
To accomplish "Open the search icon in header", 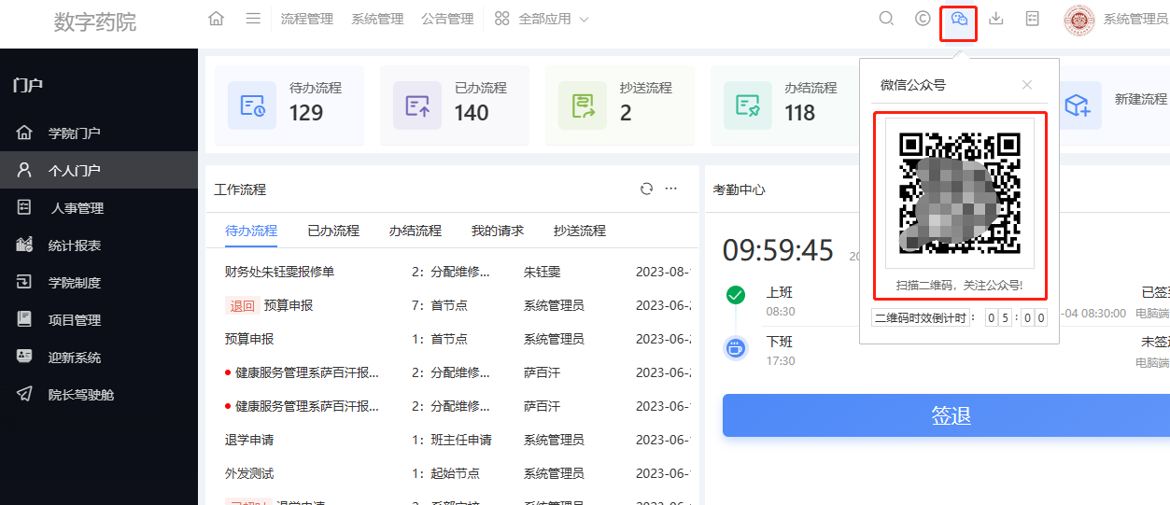I will point(886,19).
